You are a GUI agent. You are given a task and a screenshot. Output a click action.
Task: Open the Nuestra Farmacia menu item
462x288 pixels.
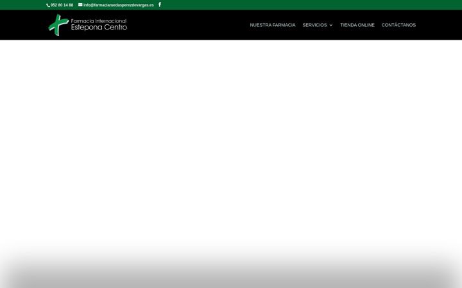273,25
